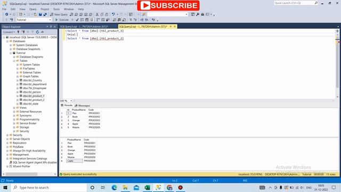Open the Connect dropdown in Object Explorer
Screen dimensions: 341x192
coord(9,32)
